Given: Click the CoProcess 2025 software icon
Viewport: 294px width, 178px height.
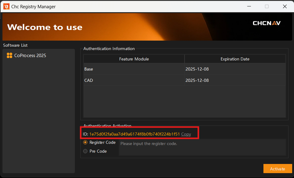Looking at the screenshot, I should 9,56.
